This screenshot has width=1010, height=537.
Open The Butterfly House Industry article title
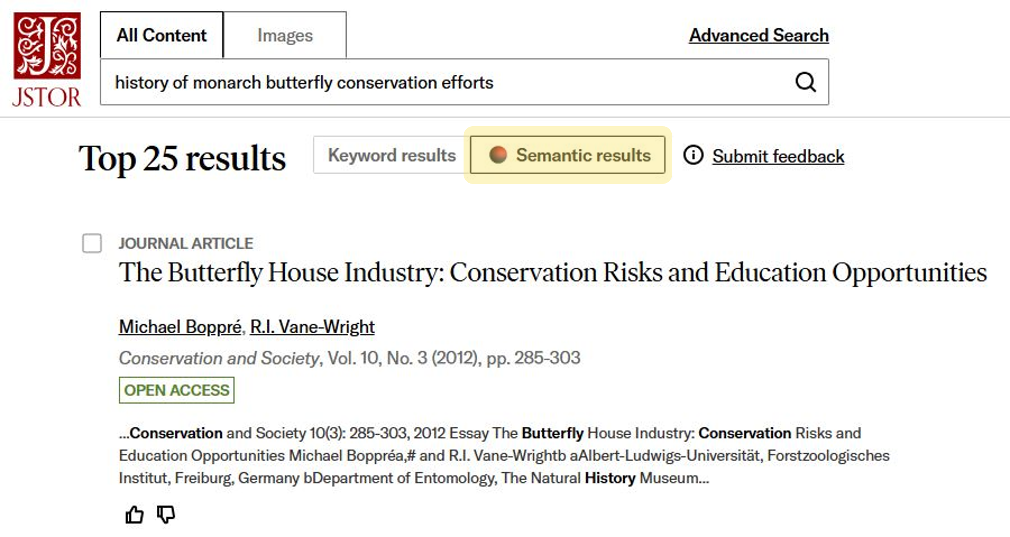click(552, 272)
